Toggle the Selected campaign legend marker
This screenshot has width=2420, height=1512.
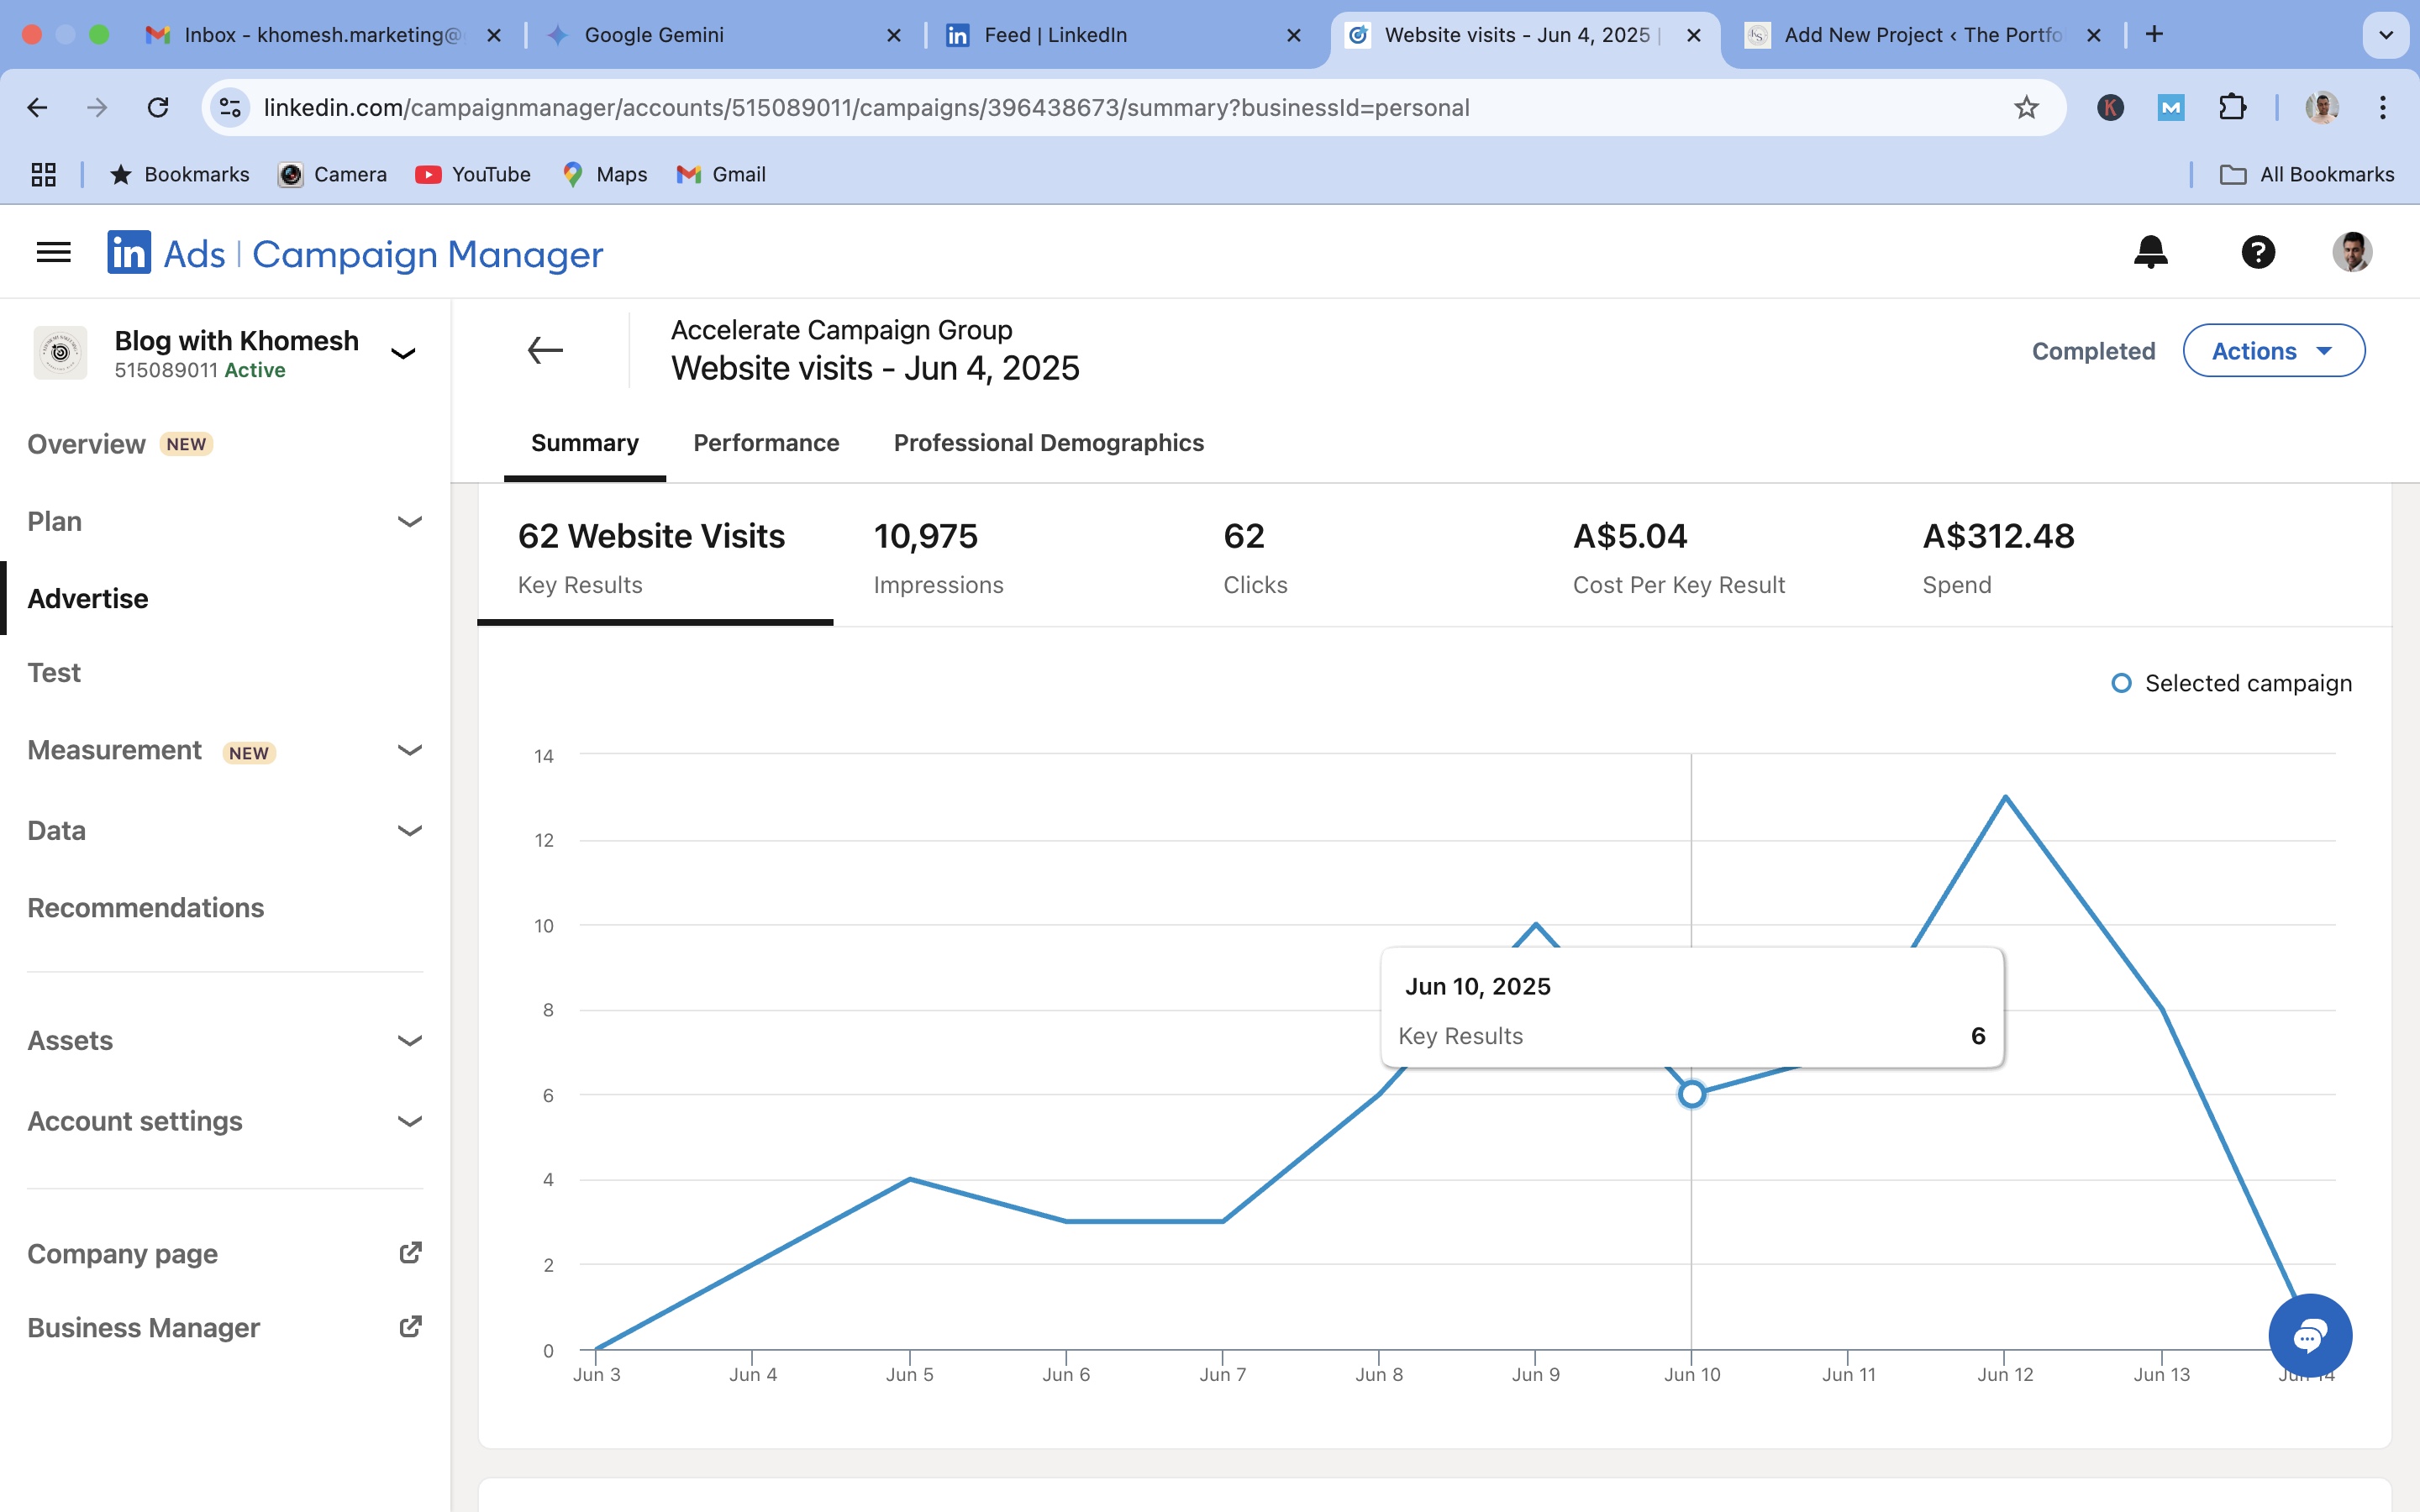2122,683
